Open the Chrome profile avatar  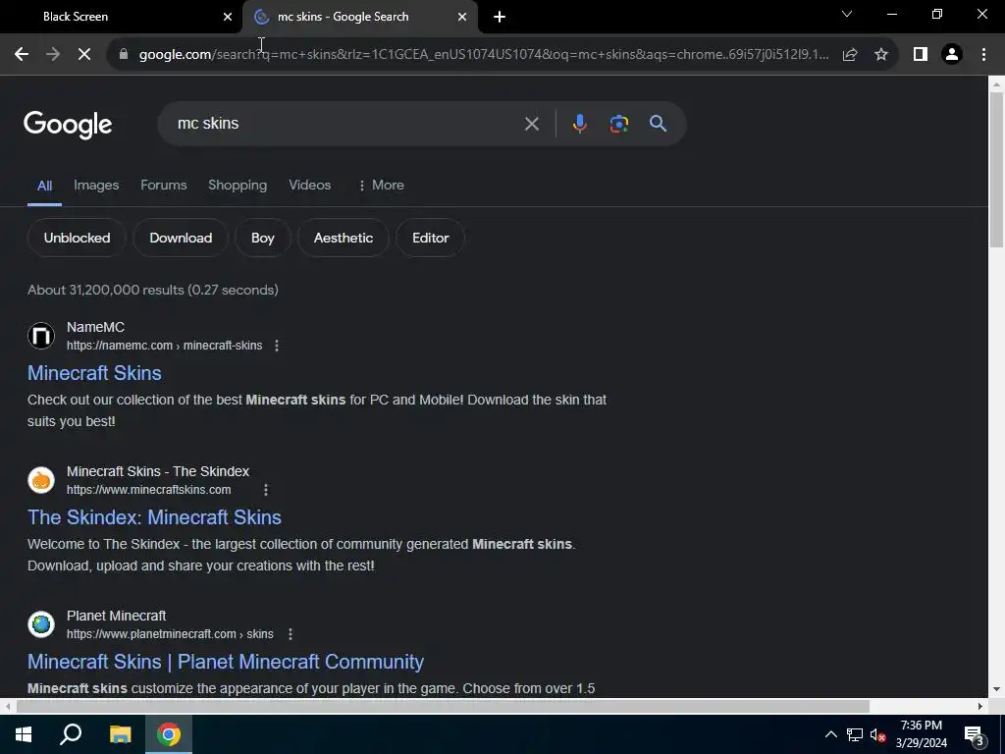coord(952,55)
